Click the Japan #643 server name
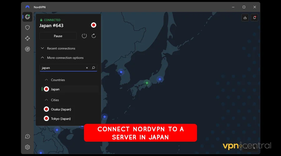Image resolution: width=281 pixels, height=156 pixels. 51,26
